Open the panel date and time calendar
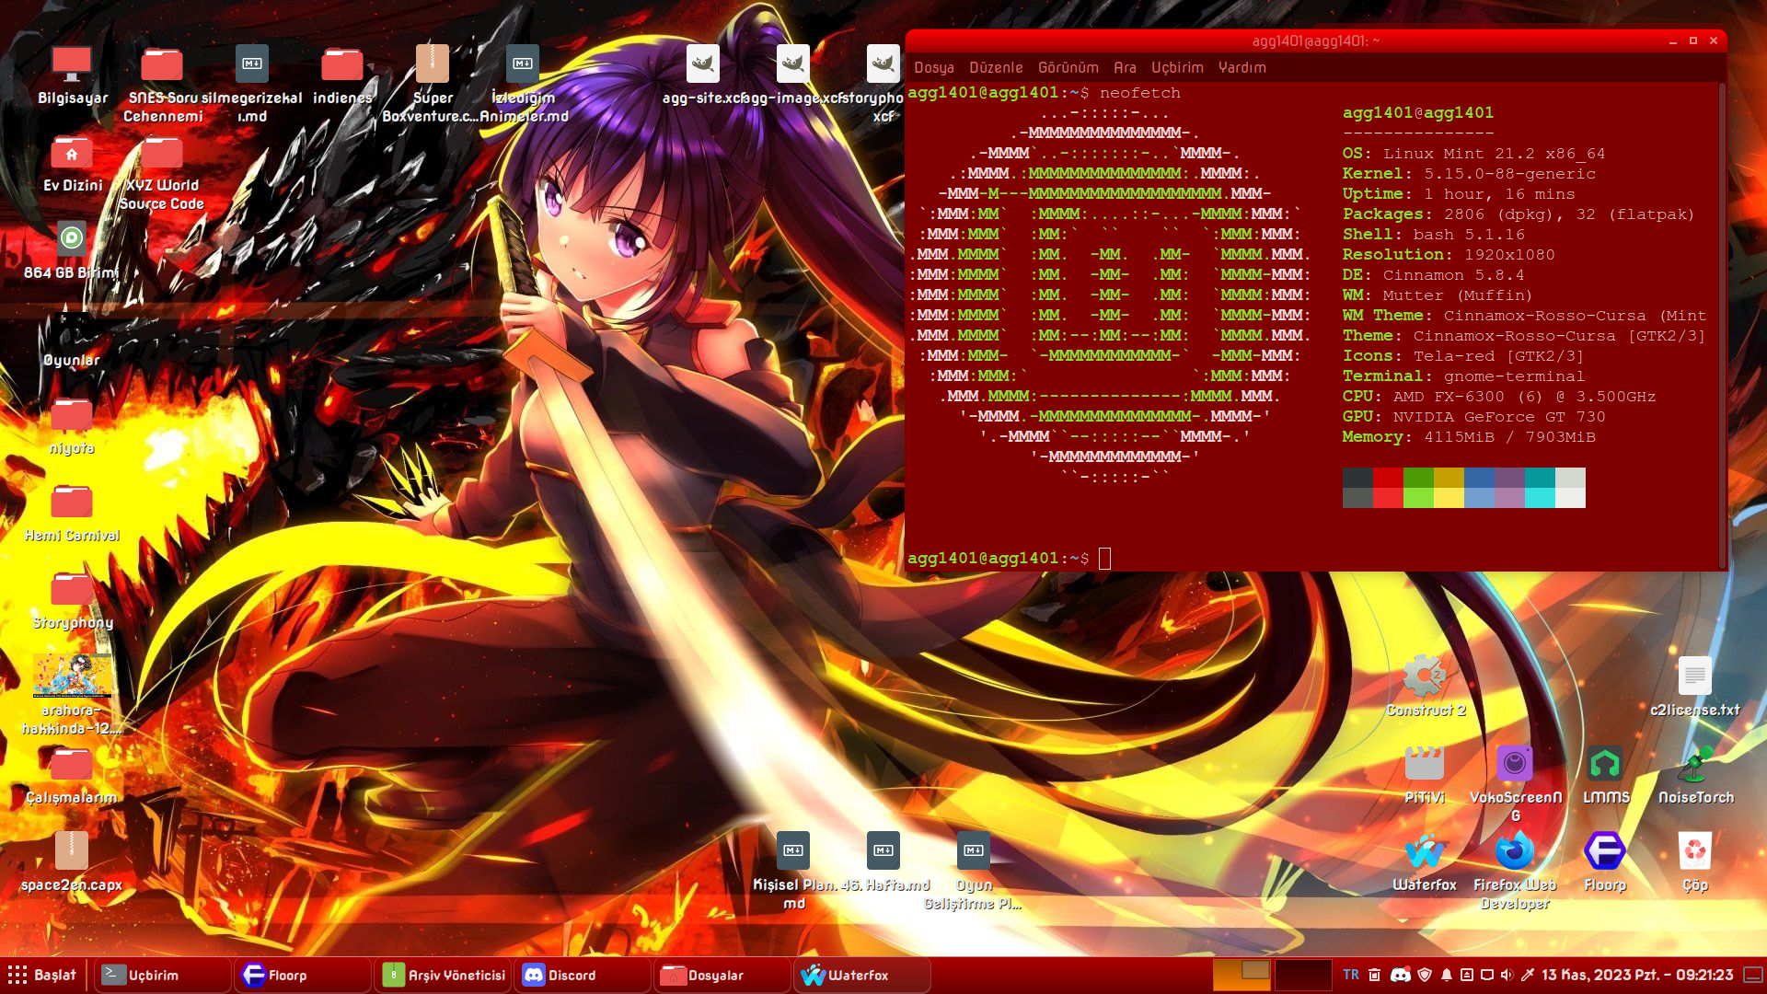Screen dimensions: 1767x994 tap(1636, 975)
